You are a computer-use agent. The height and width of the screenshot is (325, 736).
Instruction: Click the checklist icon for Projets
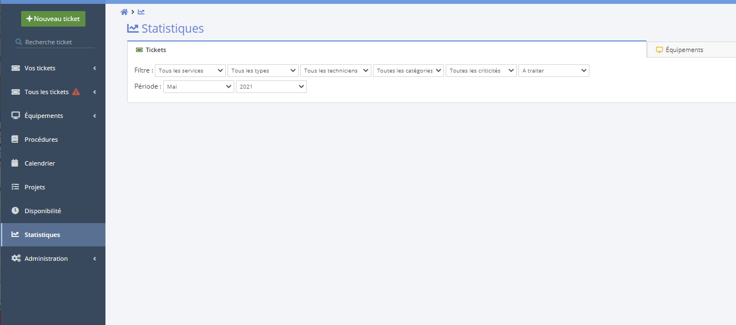(16, 187)
